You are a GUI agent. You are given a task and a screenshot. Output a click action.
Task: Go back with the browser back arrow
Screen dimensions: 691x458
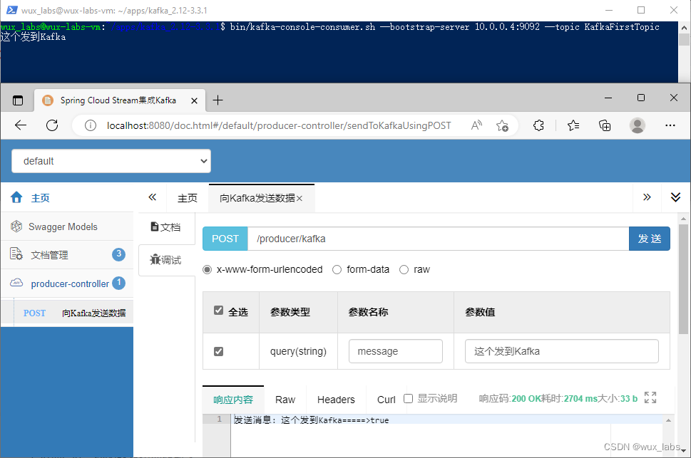(21, 125)
